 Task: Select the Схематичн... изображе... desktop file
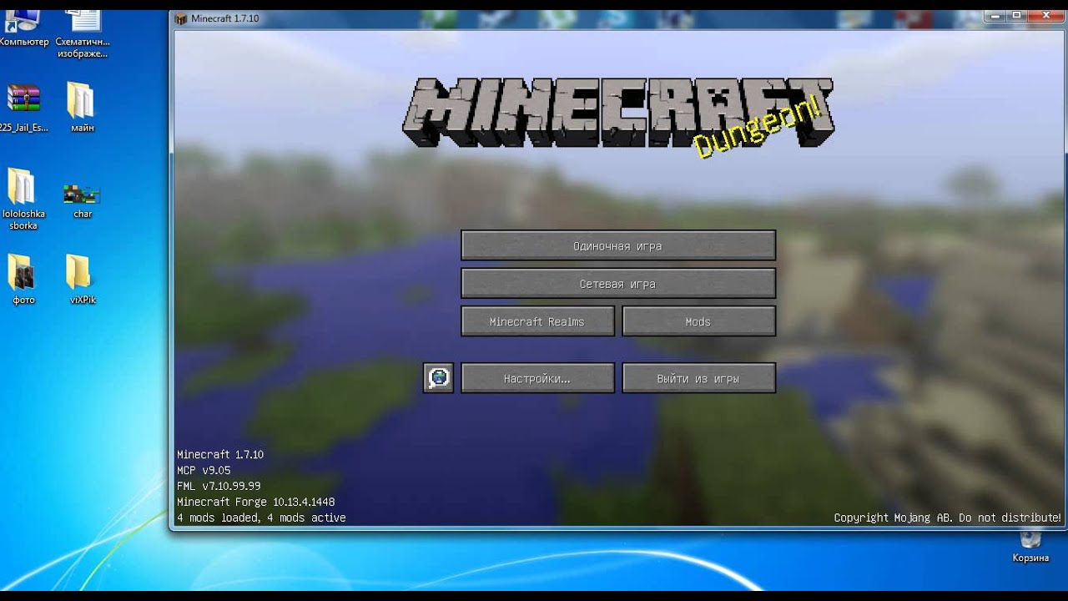point(83,35)
